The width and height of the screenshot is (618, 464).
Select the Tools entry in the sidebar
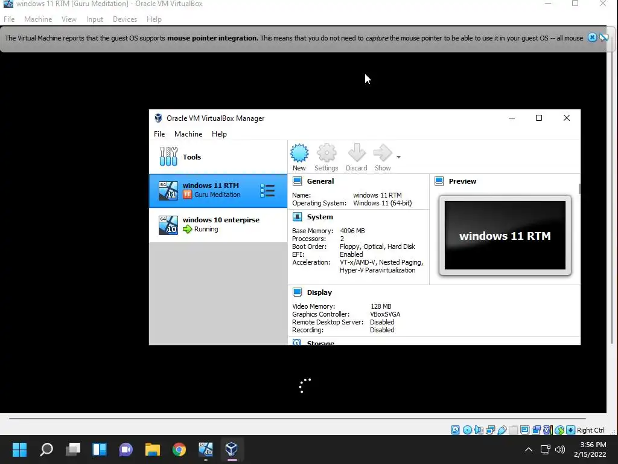click(218, 156)
